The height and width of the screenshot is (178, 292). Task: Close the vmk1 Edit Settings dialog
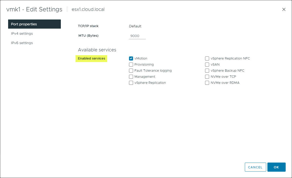pos(284,9)
